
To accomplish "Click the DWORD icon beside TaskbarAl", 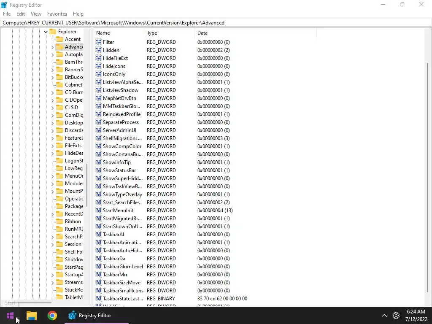I will tap(99, 234).
